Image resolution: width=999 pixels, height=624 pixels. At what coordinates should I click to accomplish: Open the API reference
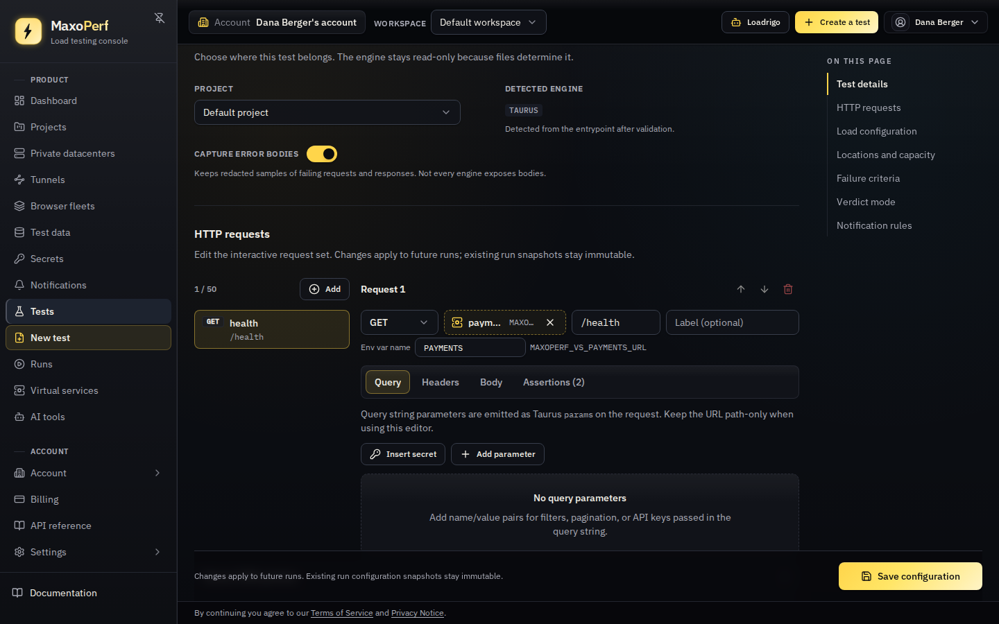pos(89,526)
